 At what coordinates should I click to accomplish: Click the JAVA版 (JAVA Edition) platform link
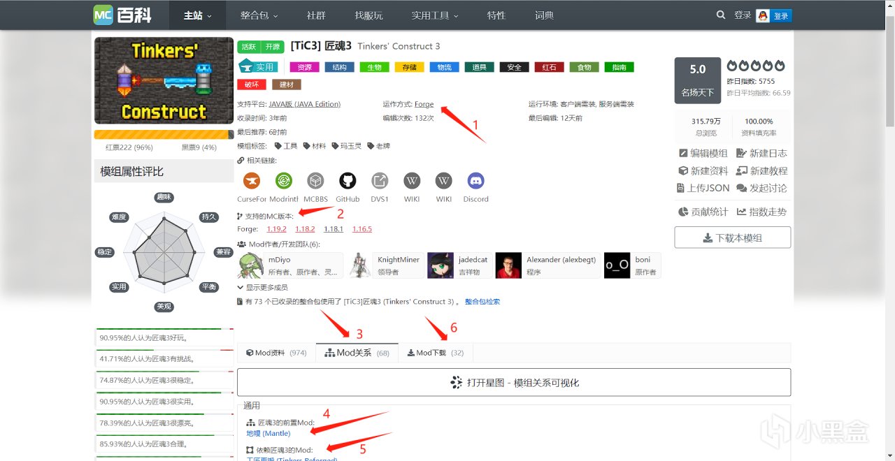coord(305,104)
